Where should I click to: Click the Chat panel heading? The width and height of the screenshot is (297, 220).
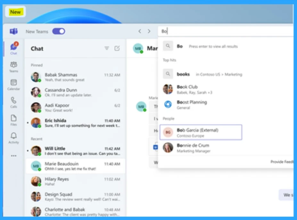(x=37, y=49)
